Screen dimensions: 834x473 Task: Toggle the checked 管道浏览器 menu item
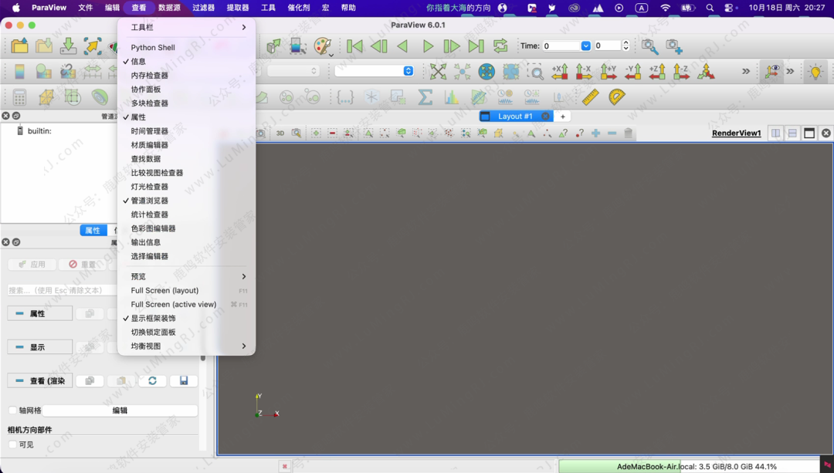(x=149, y=201)
